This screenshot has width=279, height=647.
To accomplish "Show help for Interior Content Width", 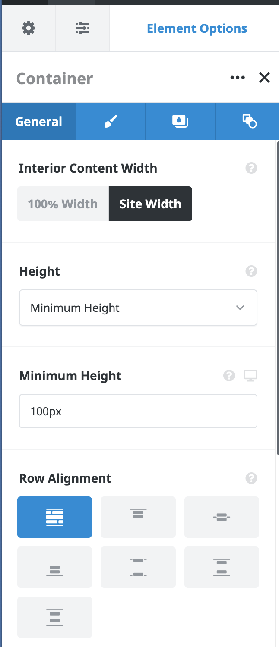I will (x=251, y=168).
